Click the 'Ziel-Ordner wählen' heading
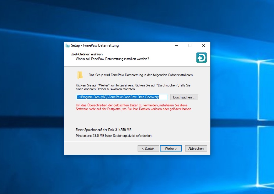 pos(87,54)
